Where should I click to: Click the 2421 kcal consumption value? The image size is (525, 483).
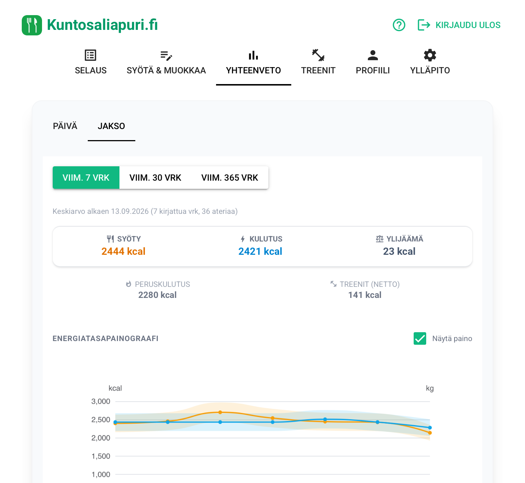(x=260, y=251)
